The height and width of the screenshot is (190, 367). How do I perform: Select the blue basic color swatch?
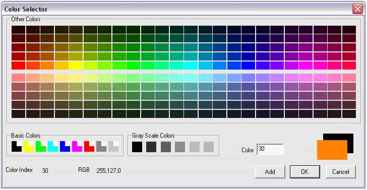tap(65, 146)
